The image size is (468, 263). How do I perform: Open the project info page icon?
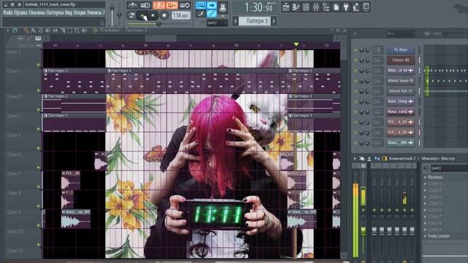336,7
